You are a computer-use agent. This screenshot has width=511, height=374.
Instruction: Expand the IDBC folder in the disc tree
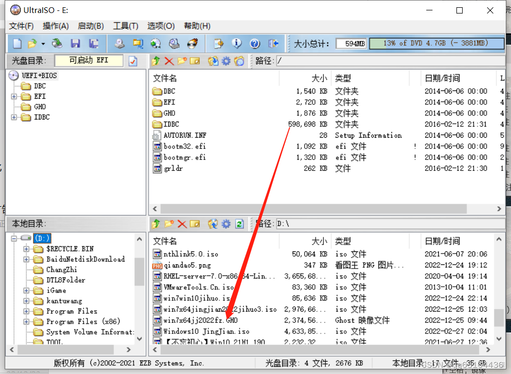pyautogui.click(x=14, y=117)
